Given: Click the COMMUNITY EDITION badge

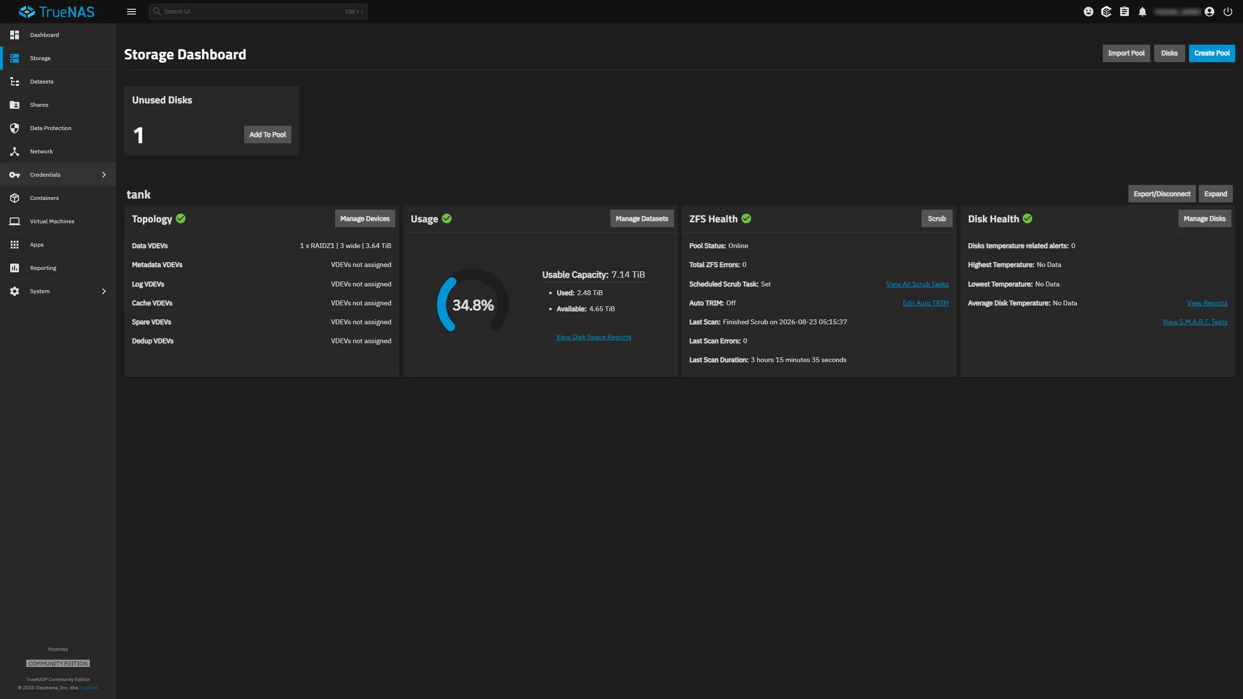Looking at the screenshot, I should pyautogui.click(x=58, y=664).
